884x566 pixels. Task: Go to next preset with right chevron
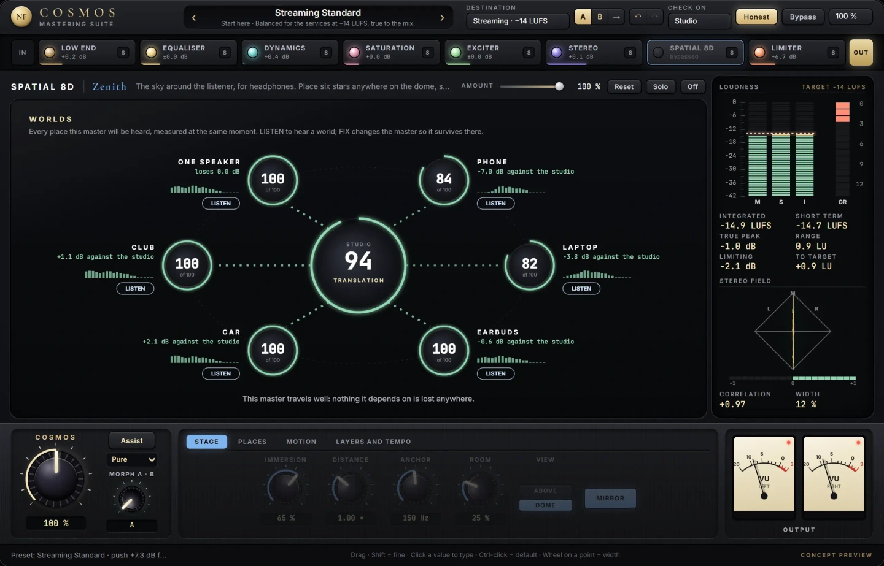[x=442, y=18]
